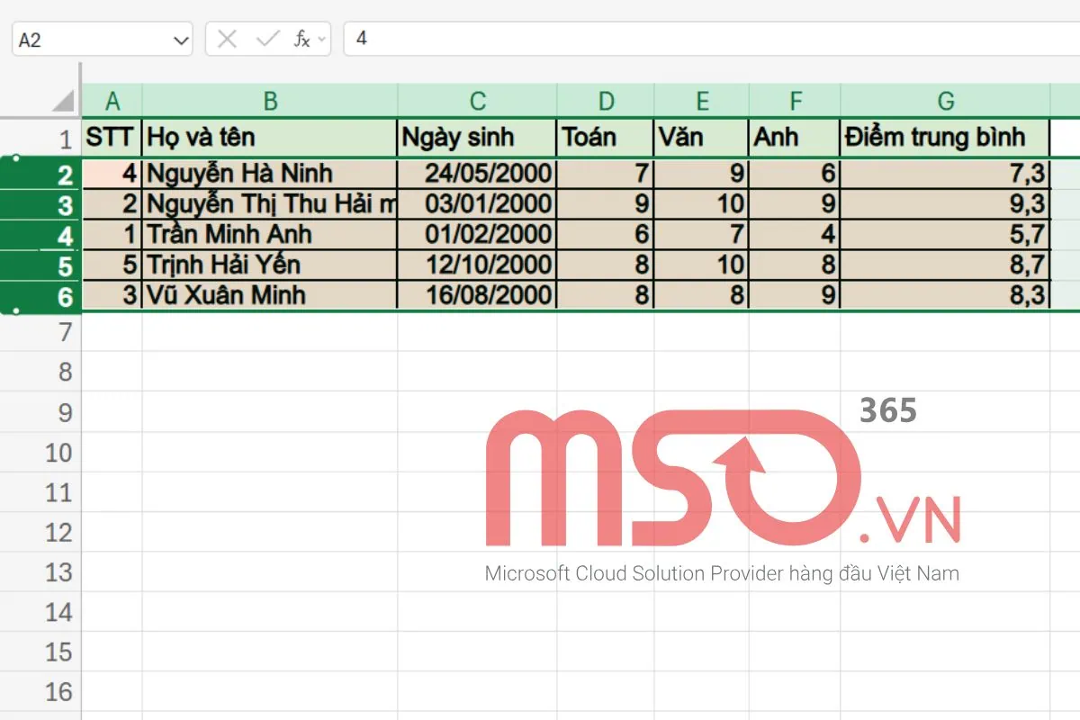Select row 10 header

click(59, 453)
